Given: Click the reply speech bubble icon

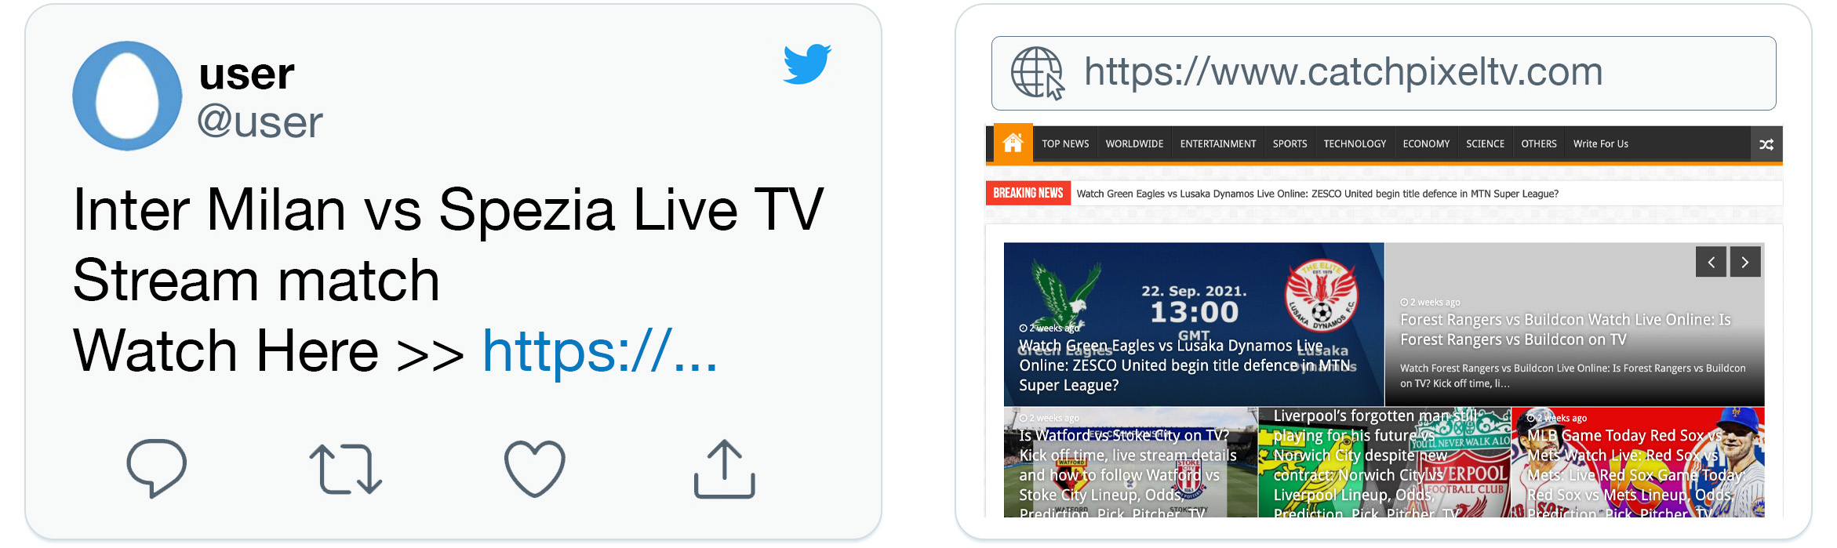Looking at the screenshot, I should click(x=157, y=468).
